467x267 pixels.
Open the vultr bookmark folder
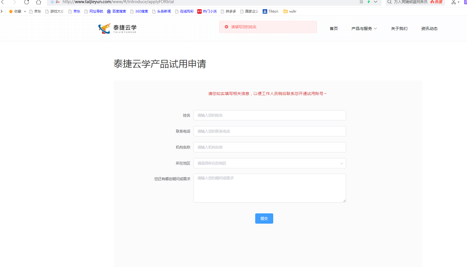pyautogui.click(x=290, y=11)
